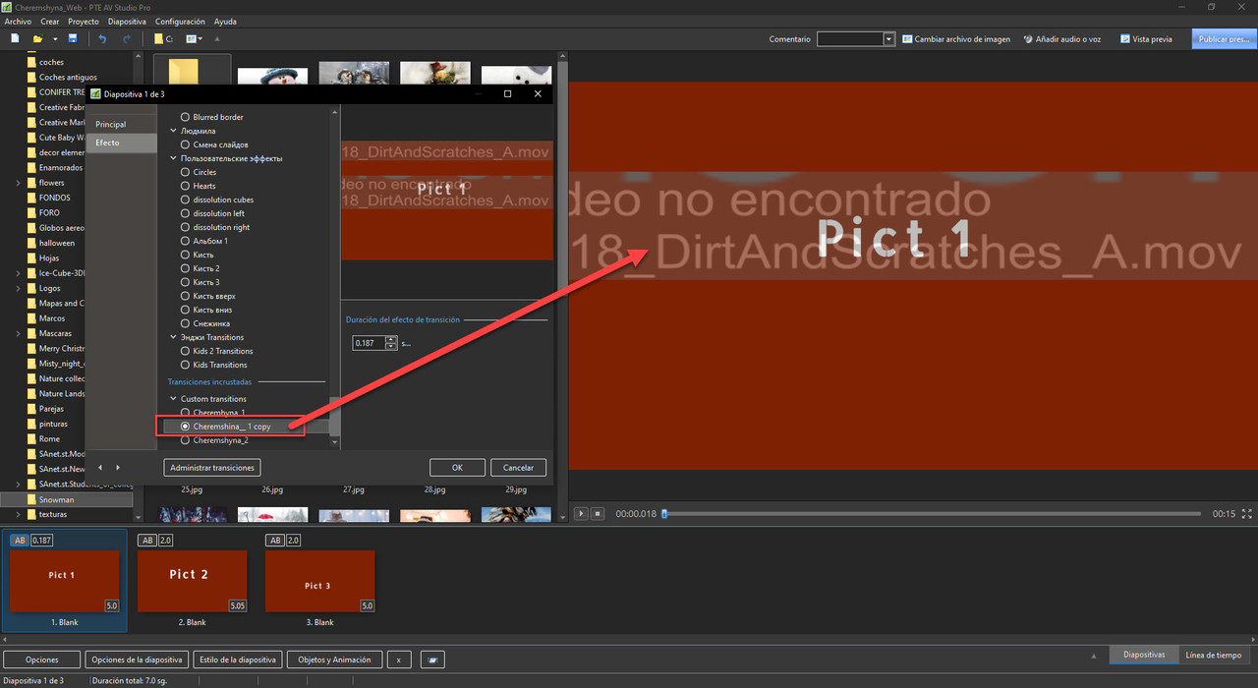This screenshot has height=688, width=1258.
Task: Click Añadir audio o voz
Action: (x=1061, y=39)
